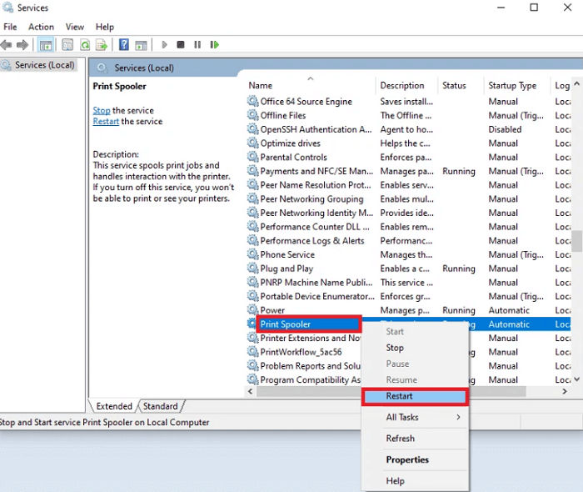Open the blue Help toolbar icon
Screen dimensions: 583x492
click(124, 45)
